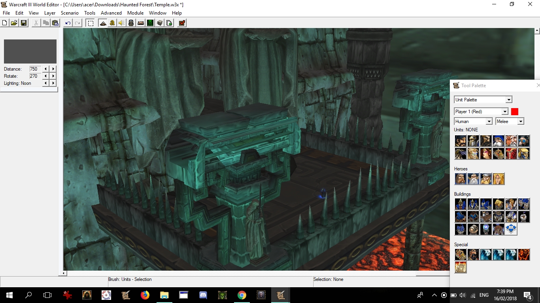Decrease Rotate value with left arrow
This screenshot has height=303, width=540.
(46, 76)
